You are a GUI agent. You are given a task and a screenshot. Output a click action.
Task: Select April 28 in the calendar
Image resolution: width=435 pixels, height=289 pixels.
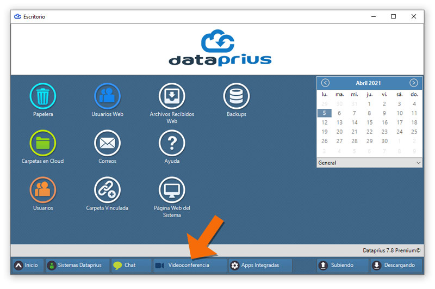pos(355,141)
